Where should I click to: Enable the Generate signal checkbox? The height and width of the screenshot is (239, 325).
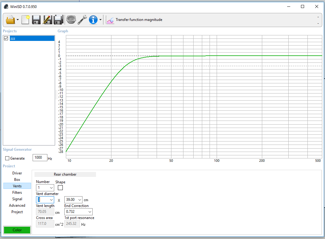pos(7,158)
